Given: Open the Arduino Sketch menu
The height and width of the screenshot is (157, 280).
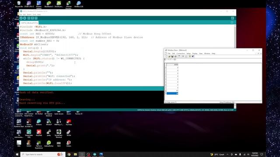Looking at the screenshot, I should pyautogui.click(x=29, y=14).
